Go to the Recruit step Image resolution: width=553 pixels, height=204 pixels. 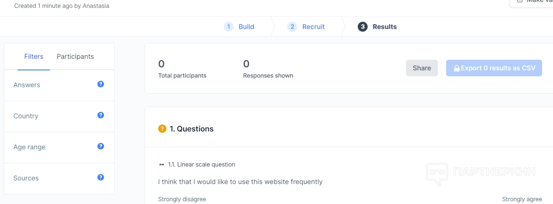[313, 27]
